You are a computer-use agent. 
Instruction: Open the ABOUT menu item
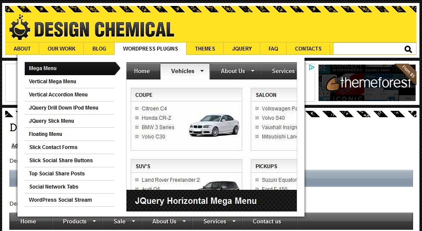[x=22, y=49]
